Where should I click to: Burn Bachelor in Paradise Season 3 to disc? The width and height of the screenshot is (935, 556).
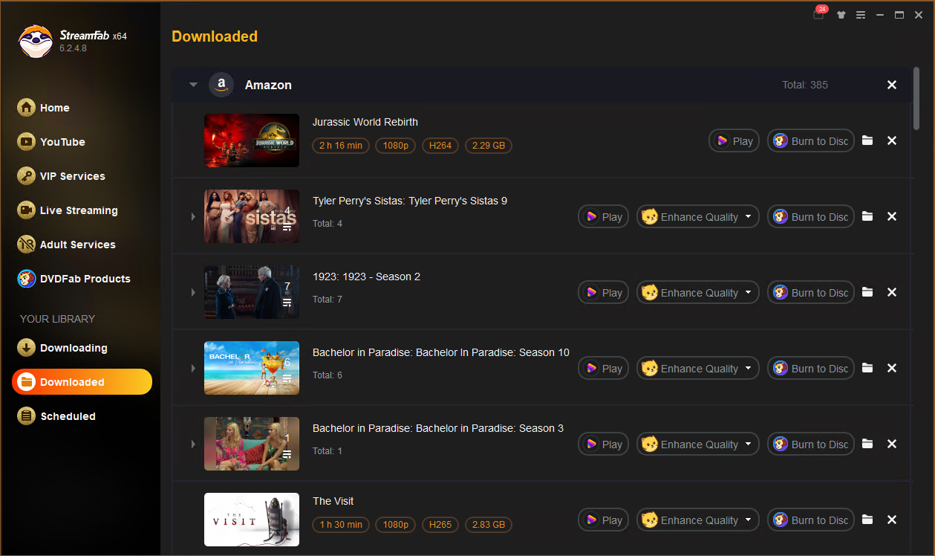click(811, 445)
